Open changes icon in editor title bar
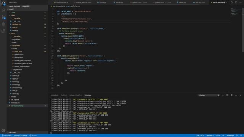 click(x=231, y=2)
